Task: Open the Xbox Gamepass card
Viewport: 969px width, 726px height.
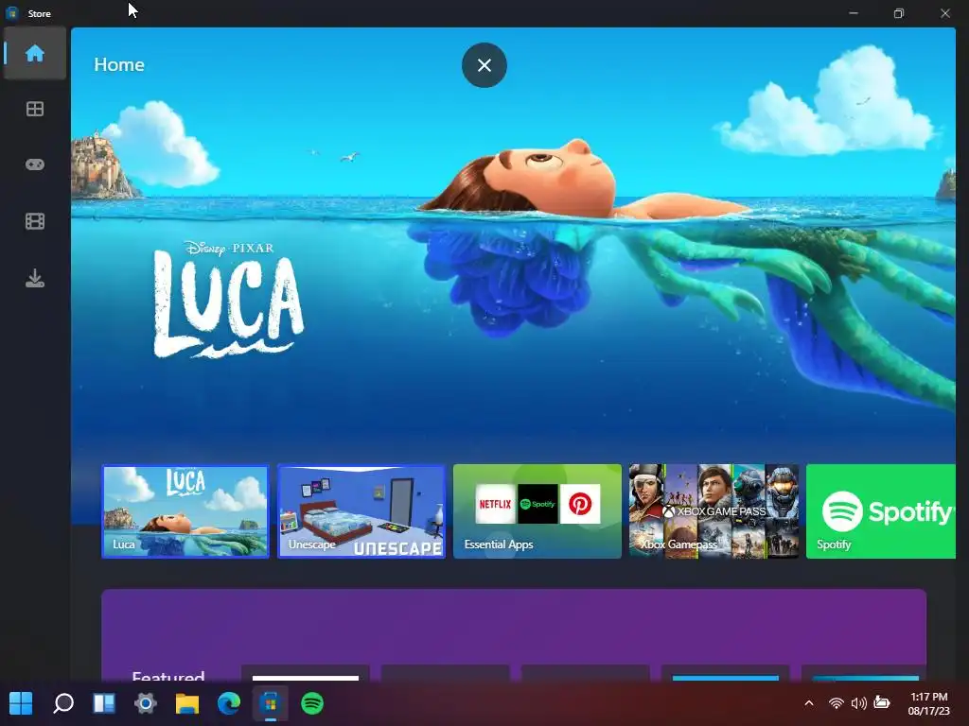Action: tap(714, 511)
